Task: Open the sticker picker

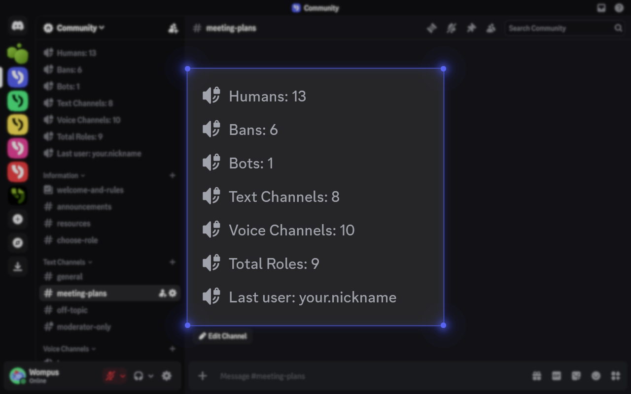Action: coord(576,376)
